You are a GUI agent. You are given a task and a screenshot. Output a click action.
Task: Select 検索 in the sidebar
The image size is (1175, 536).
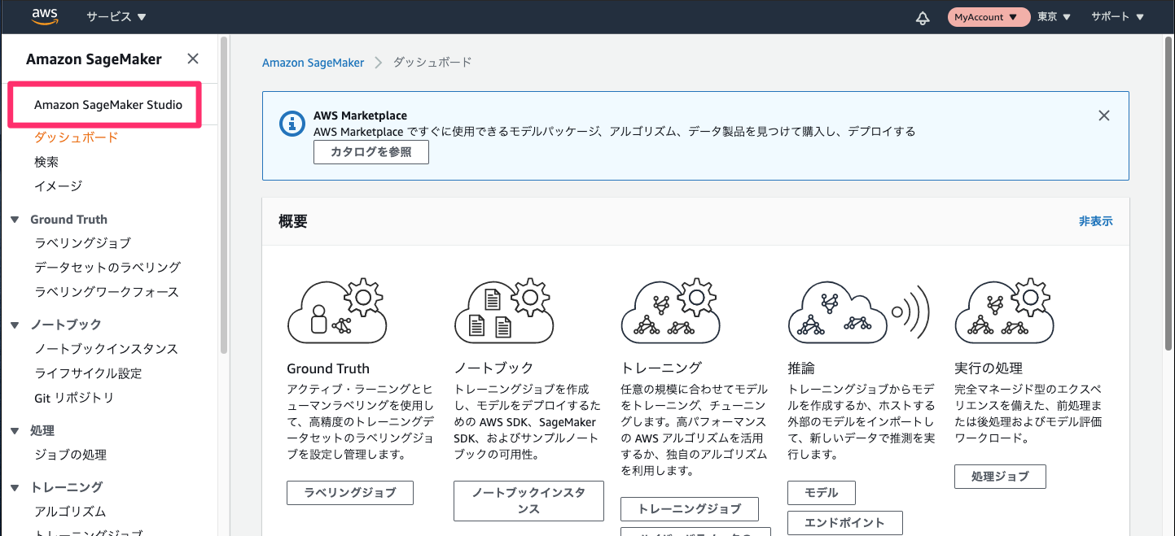(46, 162)
